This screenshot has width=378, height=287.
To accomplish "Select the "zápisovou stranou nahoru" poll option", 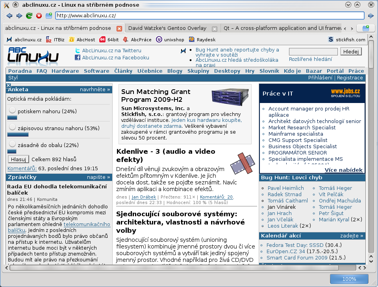I will click(x=12, y=127).
